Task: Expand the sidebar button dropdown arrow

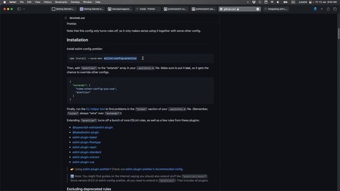Action: 24,9
